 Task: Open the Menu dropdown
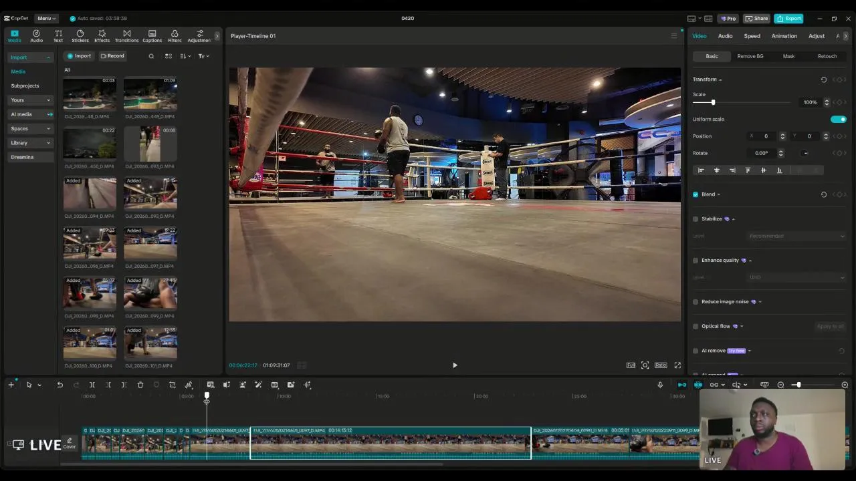(46, 19)
